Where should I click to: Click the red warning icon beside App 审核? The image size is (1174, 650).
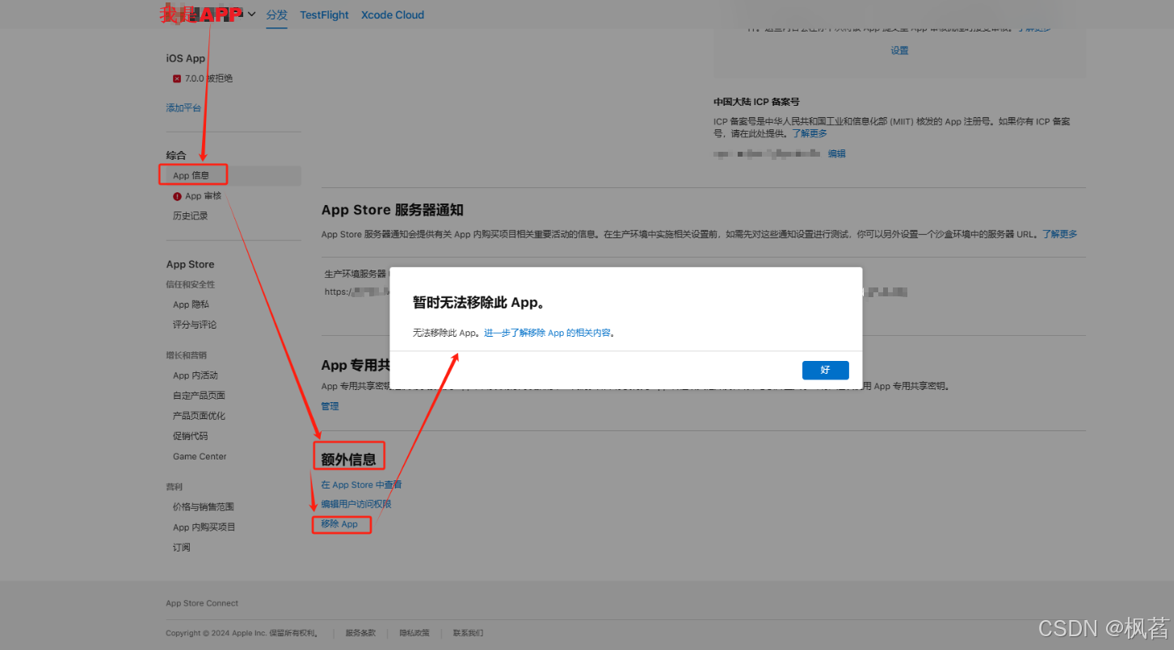(x=177, y=196)
